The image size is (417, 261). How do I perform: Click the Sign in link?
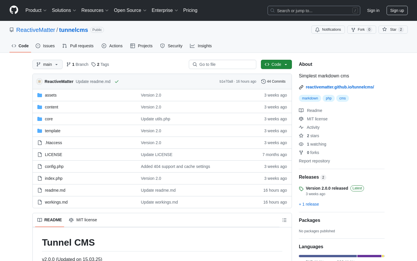tap(373, 10)
